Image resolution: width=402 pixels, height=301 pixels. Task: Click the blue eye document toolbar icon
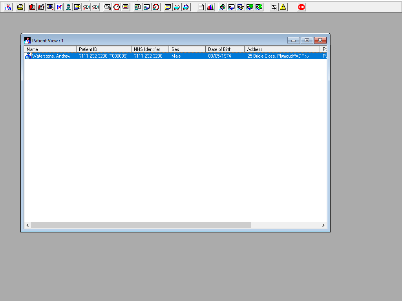[x=50, y=7]
